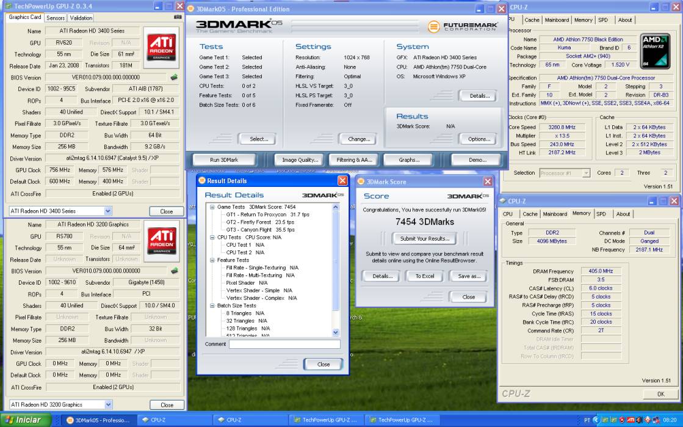Click the 7454 3DMarks score text
Viewport: 683px width, 427px height.
click(425, 222)
